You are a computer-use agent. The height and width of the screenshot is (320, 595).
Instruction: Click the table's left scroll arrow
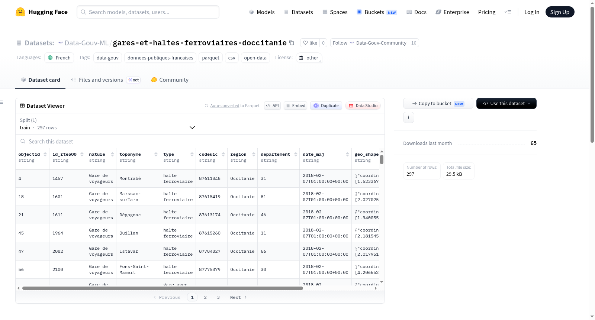(19, 288)
